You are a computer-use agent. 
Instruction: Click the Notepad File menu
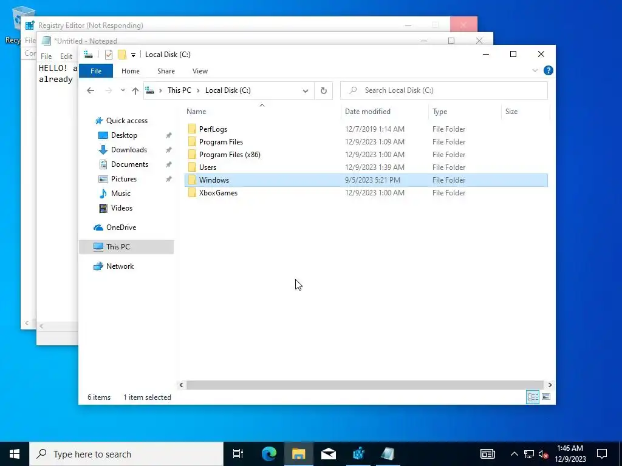(46, 56)
